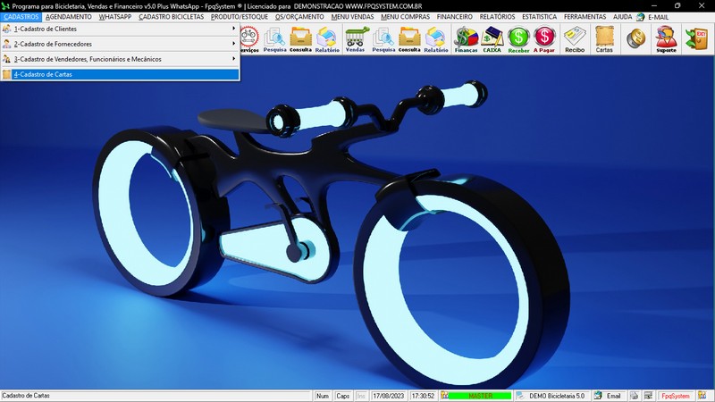Click the Pesquisa icon beside Serviços
The height and width of the screenshot is (402, 715).
[x=275, y=39]
